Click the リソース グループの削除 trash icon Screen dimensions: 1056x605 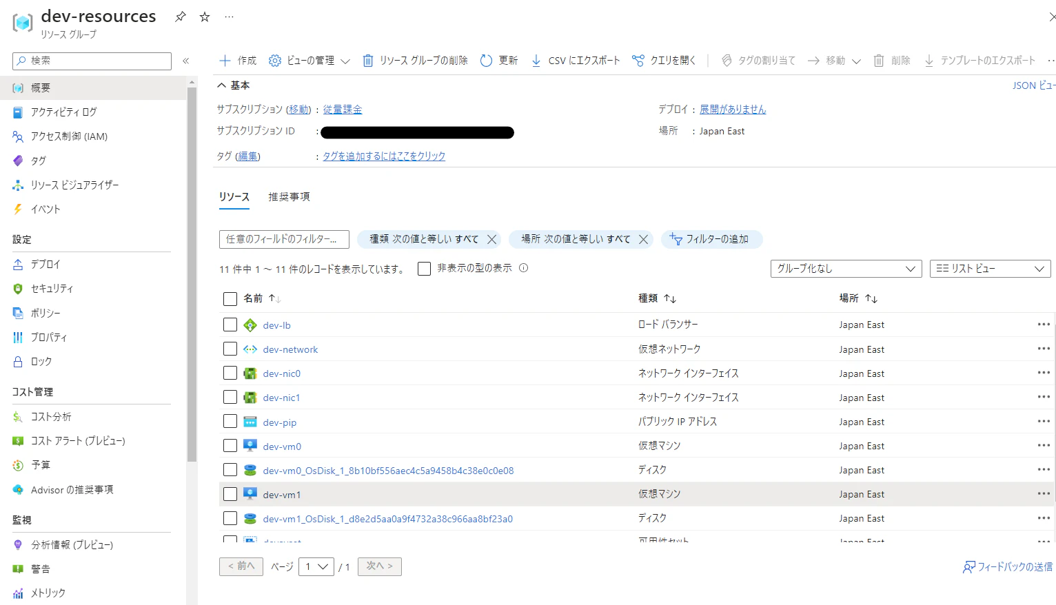click(368, 61)
